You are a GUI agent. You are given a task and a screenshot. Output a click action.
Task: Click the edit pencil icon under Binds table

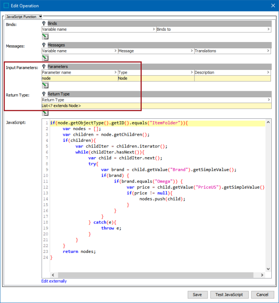pyautogui.click(x=45, y=36)
